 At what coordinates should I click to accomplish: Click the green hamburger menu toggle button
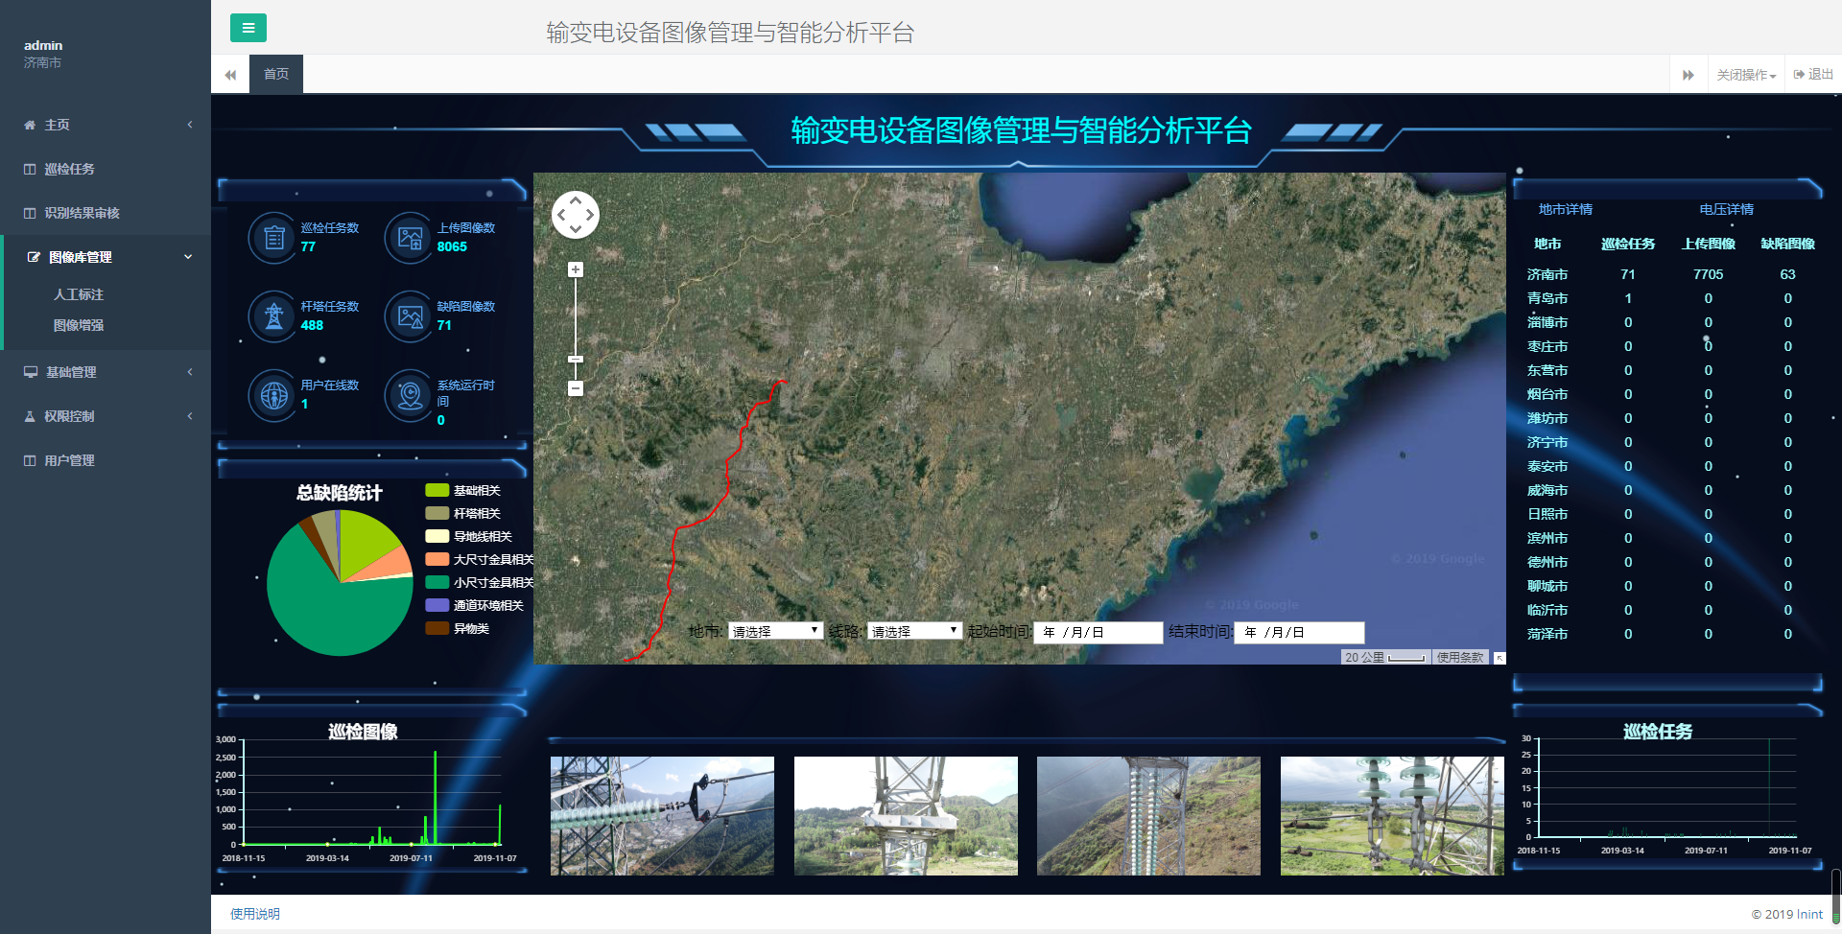[248, 28]
